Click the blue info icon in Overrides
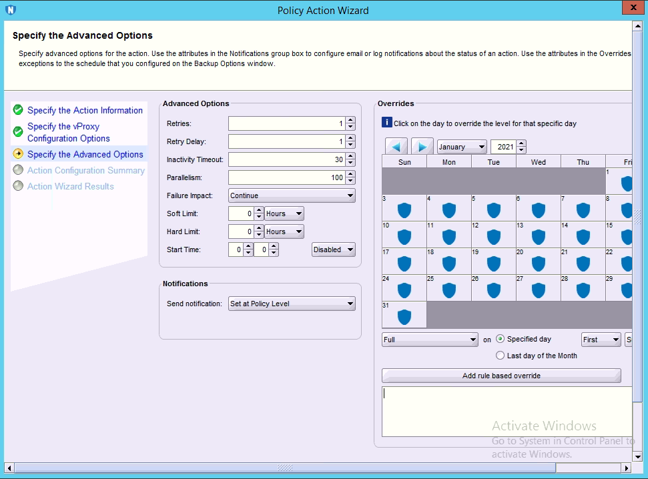This screenshot has width=648, height=479. 386,123
